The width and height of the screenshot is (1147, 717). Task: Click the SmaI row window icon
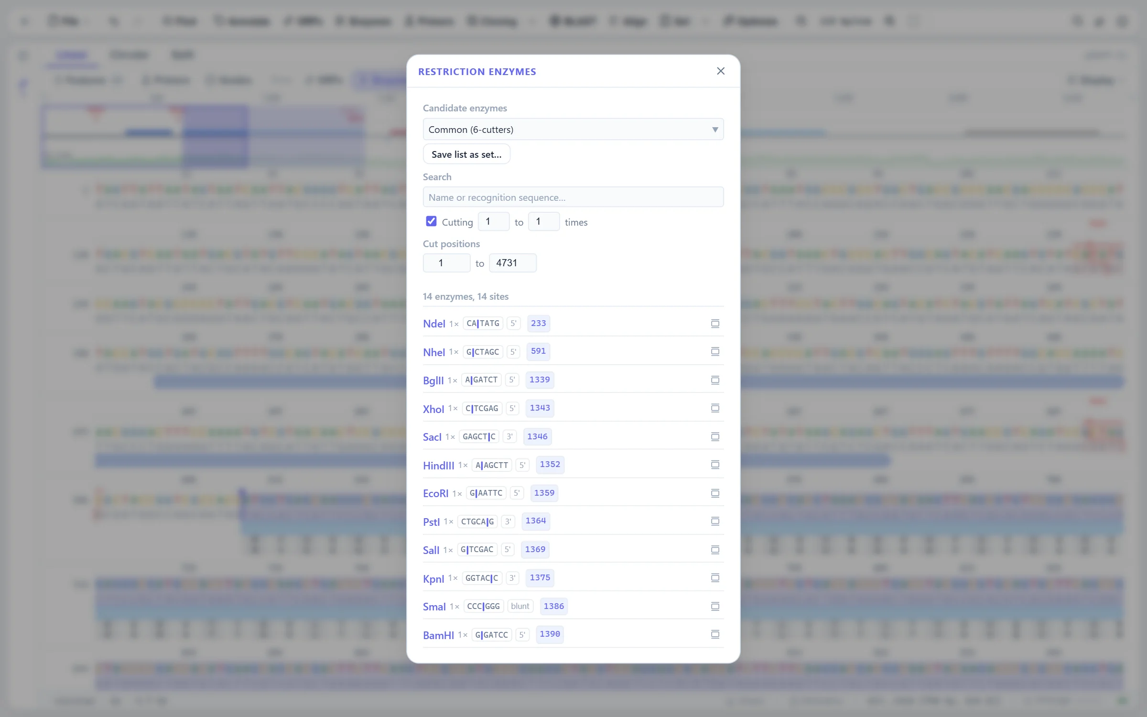click(x=715, y=606)
